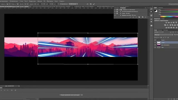Toggle dialog box for default actions set
The image size is (178, 100).
[x=117, y=10]
